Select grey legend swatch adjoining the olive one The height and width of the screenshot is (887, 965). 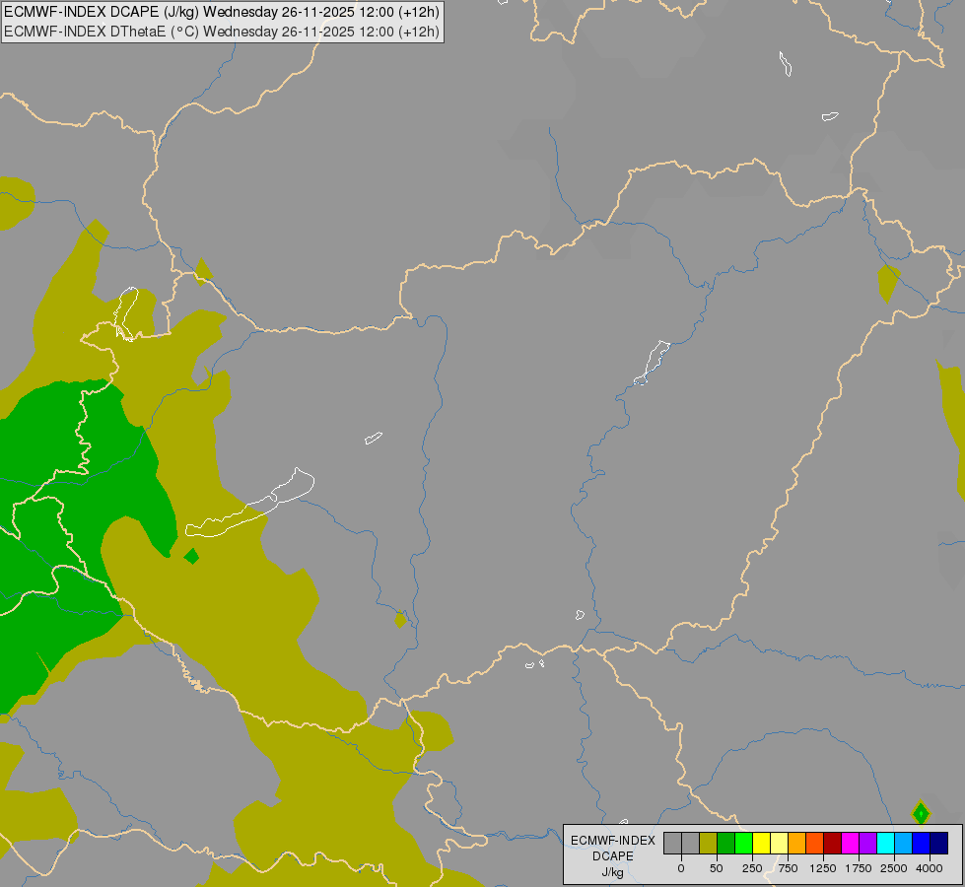click(x=690, y=843)
